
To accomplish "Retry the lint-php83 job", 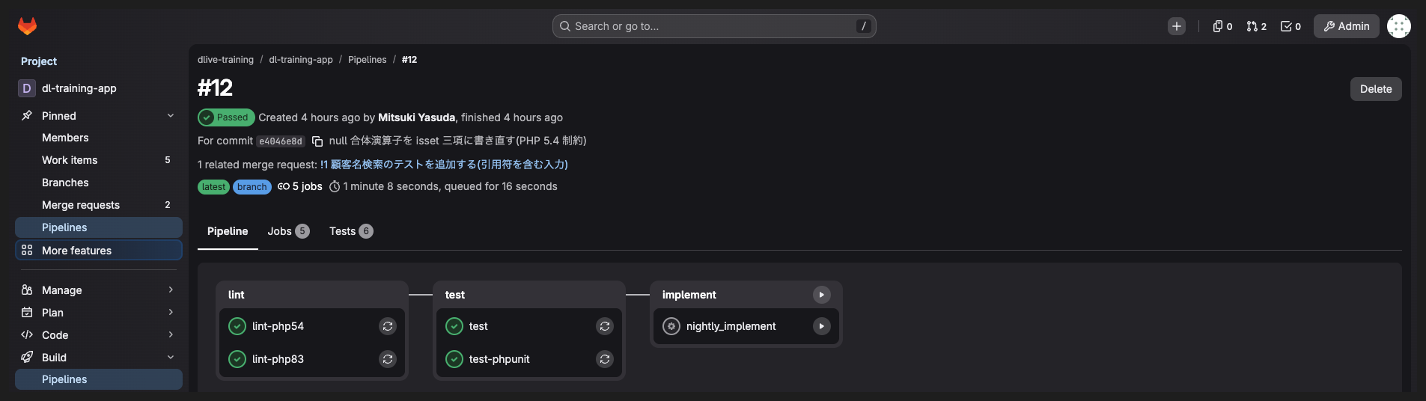I will pos(388,359).
